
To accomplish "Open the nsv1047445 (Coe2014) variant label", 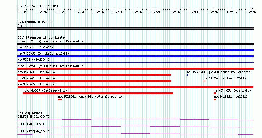I will pos(35,47).
